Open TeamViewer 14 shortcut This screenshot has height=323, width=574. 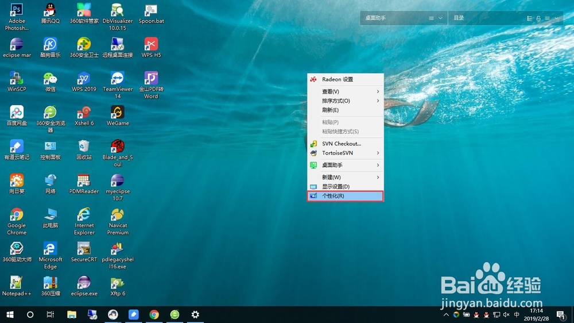pos(118,85)
